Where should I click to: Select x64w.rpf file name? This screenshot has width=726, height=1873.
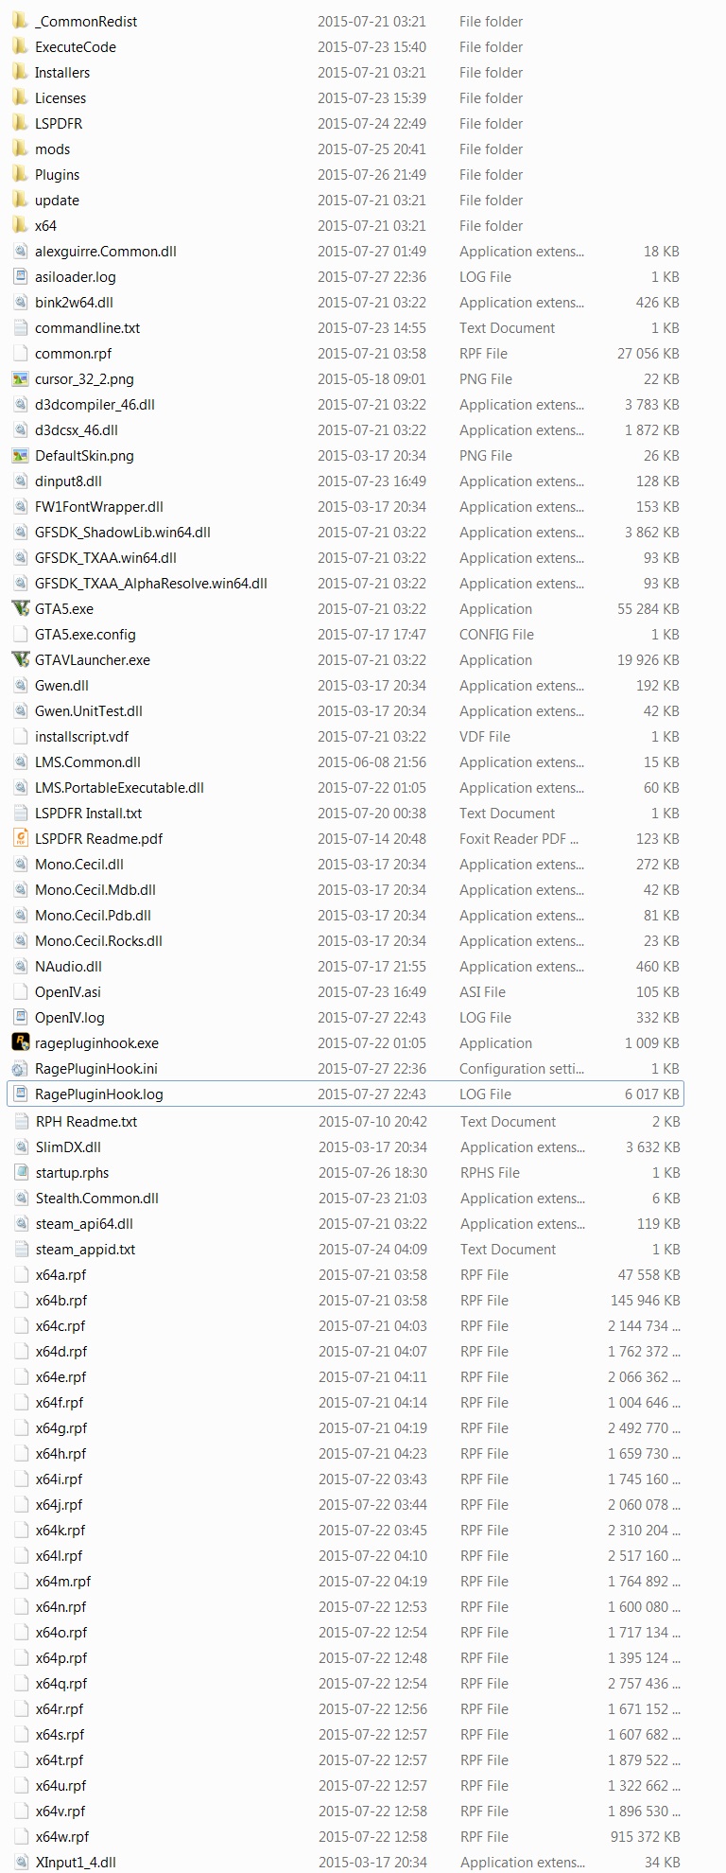coord(62,1837)
